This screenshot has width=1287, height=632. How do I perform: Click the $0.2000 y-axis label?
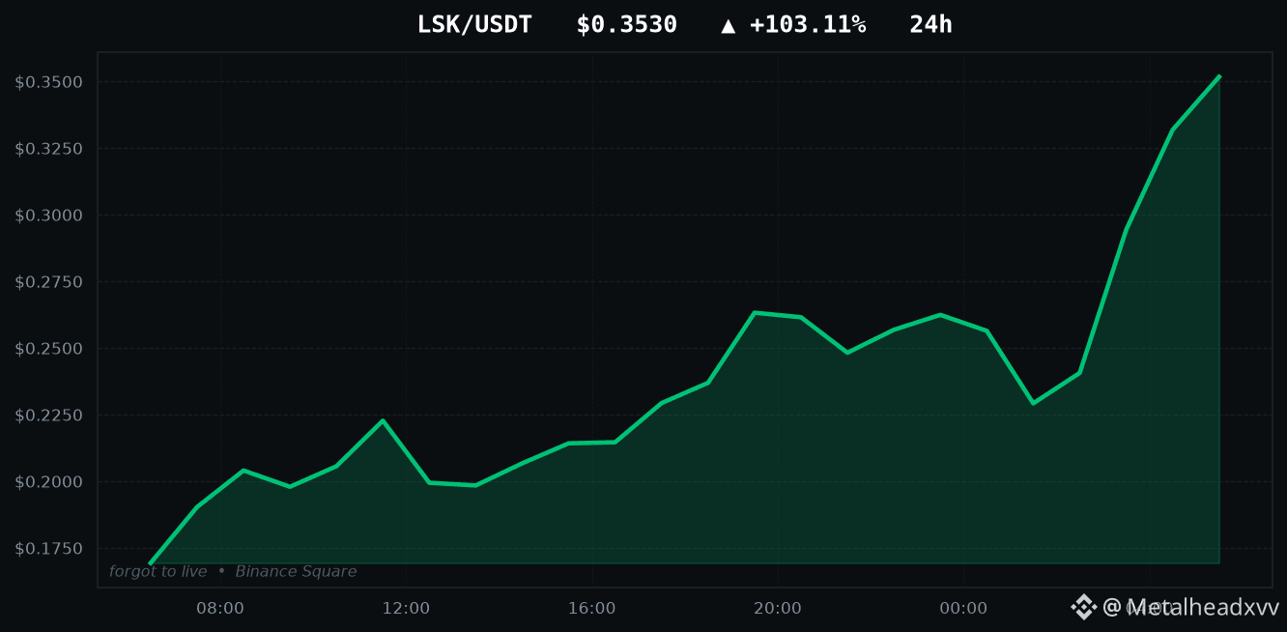49,482
